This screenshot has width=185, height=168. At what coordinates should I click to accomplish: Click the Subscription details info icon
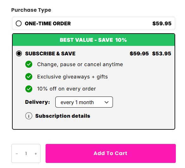click(29, 116)
